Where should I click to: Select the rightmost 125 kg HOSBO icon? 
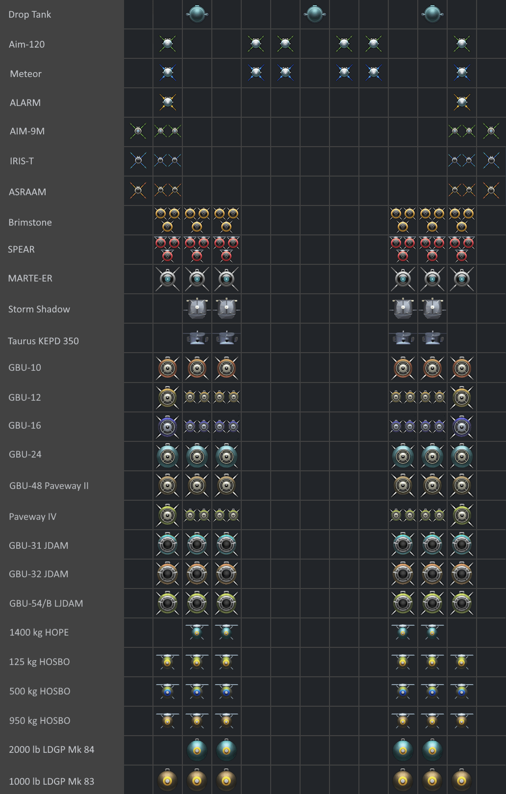click(462, 662)
